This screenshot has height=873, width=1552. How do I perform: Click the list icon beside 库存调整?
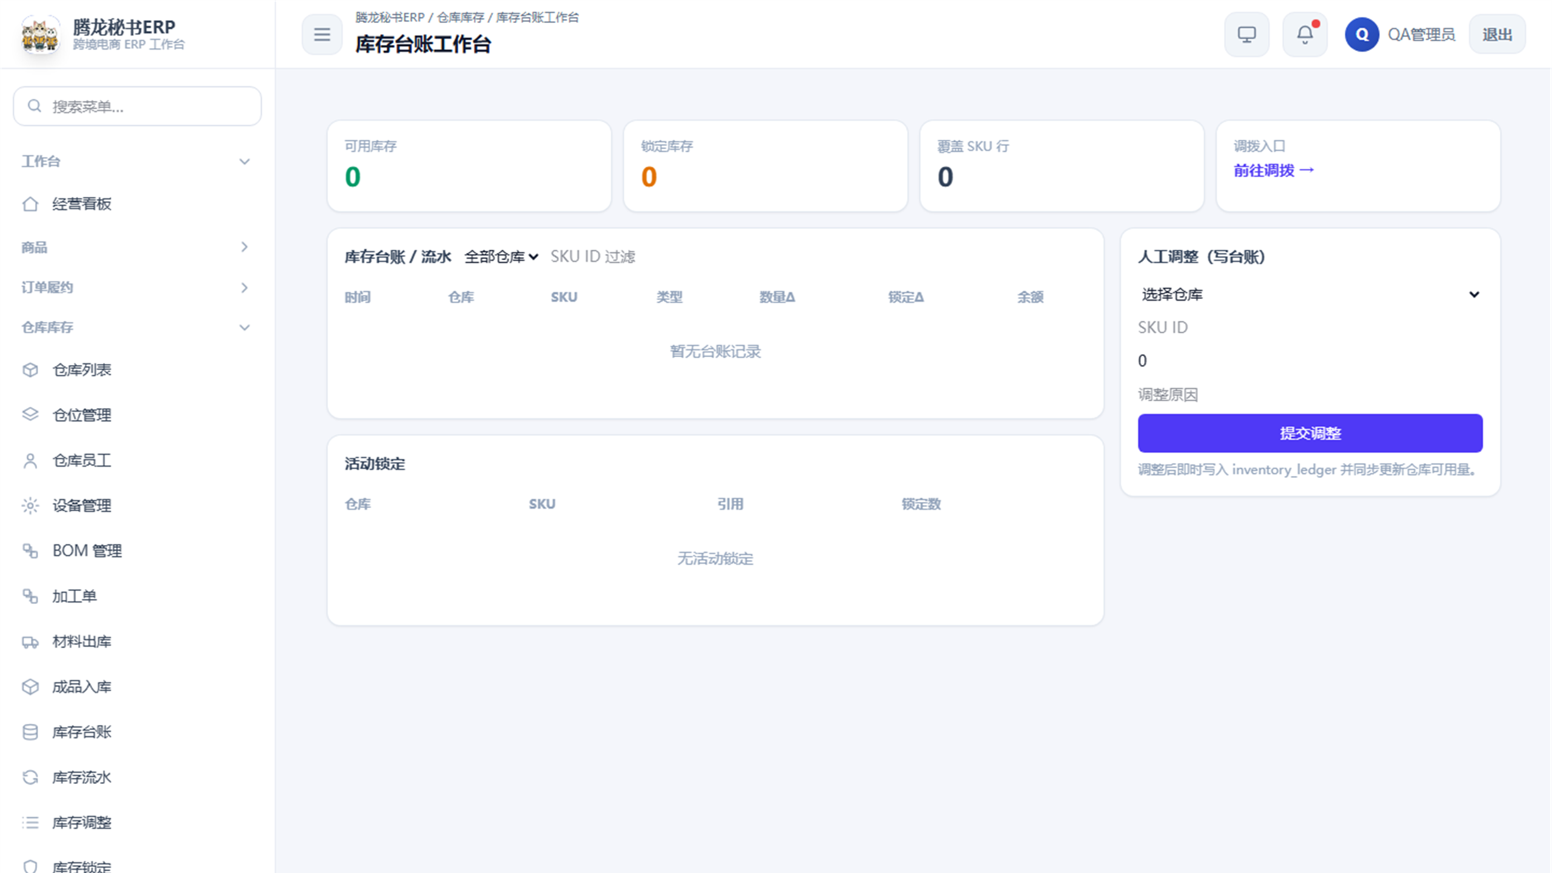[x=30, y=823]
